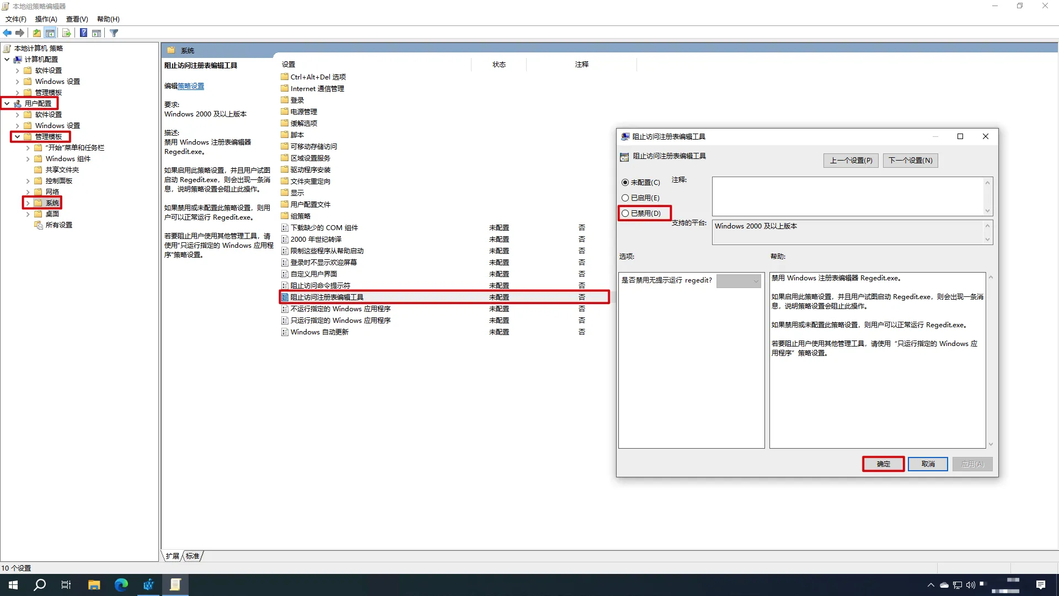Open the 操作(A) menu

46,19
